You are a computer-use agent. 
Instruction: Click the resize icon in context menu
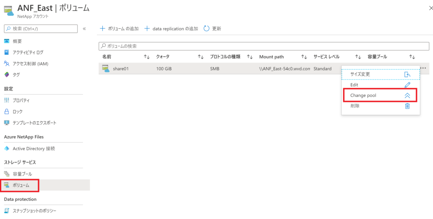(x=407, y=74)
